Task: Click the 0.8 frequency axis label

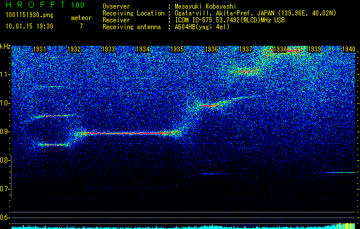Action: [x=5, y=160]
